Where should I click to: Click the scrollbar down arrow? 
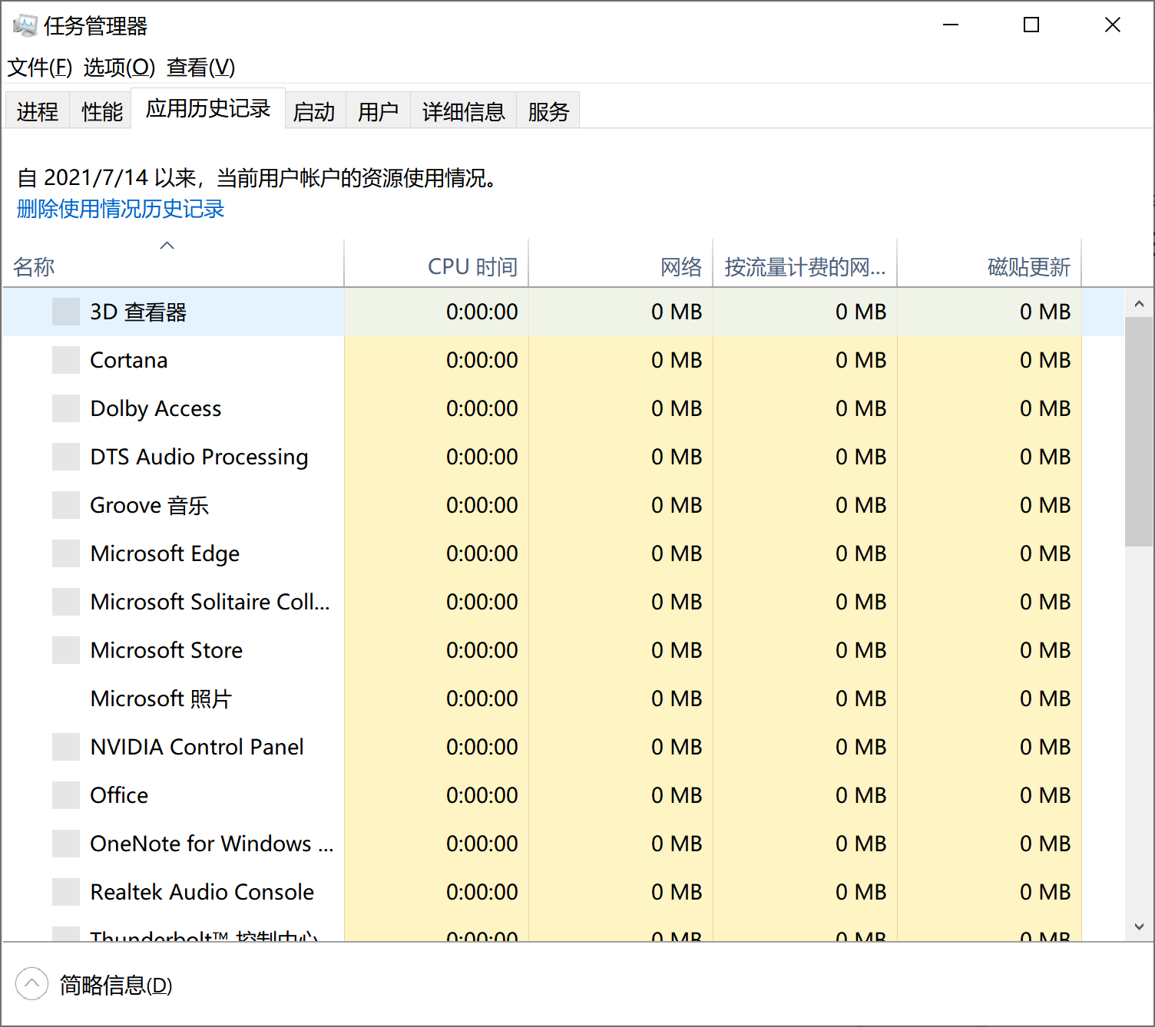point(1139,926)
